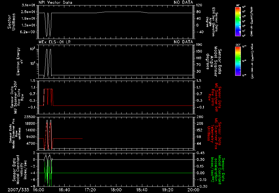This screenshot has width=279, height=193.
Task: Click the green 'Model Constant acceleration' label
Action: pos(218,170)
